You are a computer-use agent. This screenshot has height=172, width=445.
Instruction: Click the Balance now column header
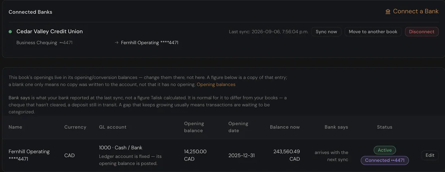[x=285, y=127]
